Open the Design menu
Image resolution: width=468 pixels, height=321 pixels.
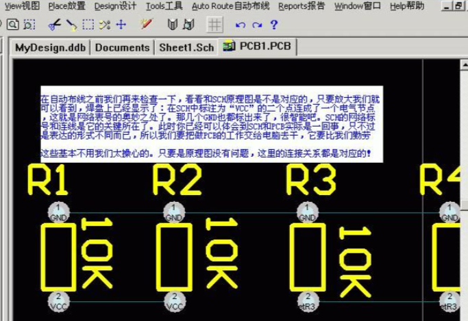[x=115, y=6]
